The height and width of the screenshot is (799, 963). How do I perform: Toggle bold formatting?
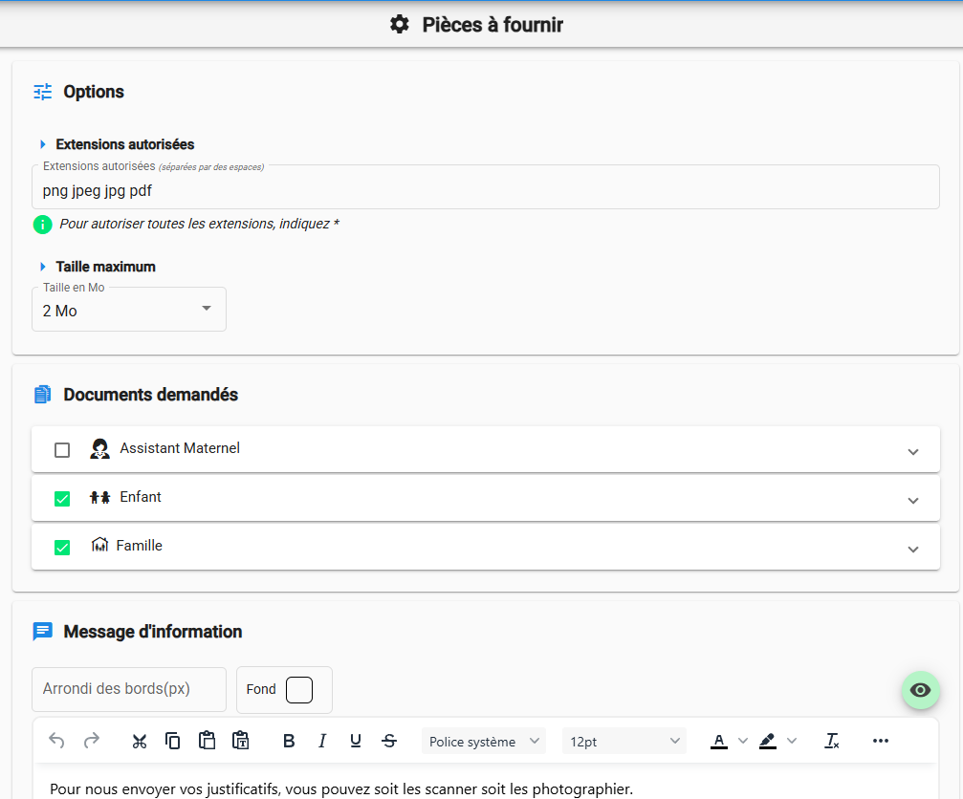coord(289,741)
